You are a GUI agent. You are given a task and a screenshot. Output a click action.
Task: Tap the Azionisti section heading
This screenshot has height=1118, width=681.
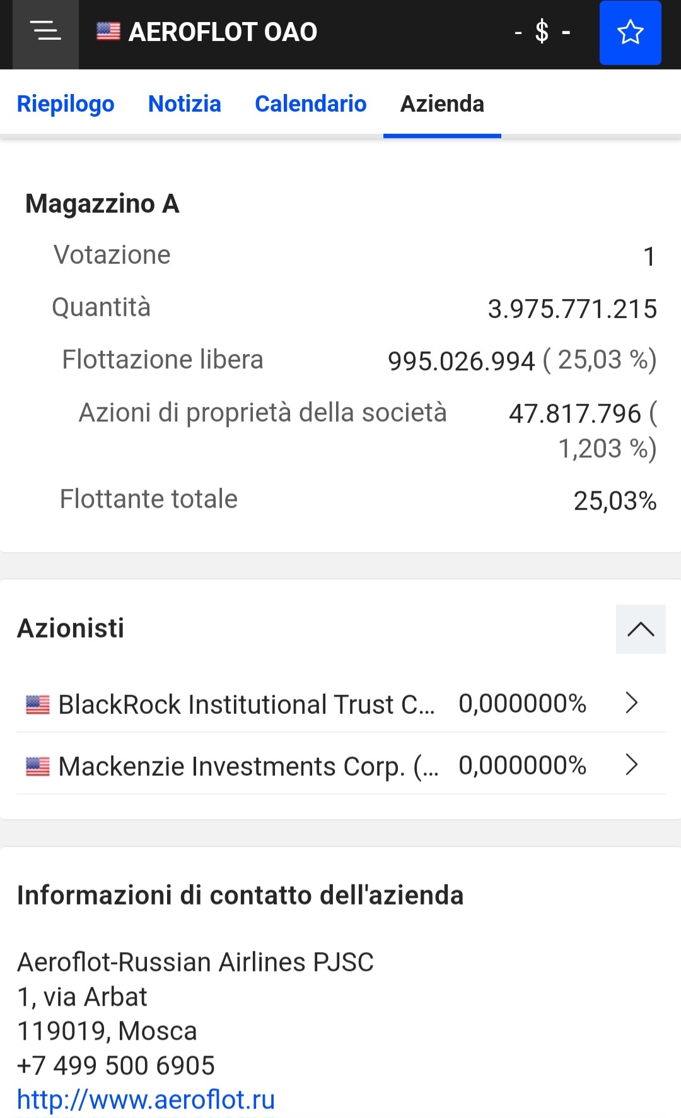point(71,628)
